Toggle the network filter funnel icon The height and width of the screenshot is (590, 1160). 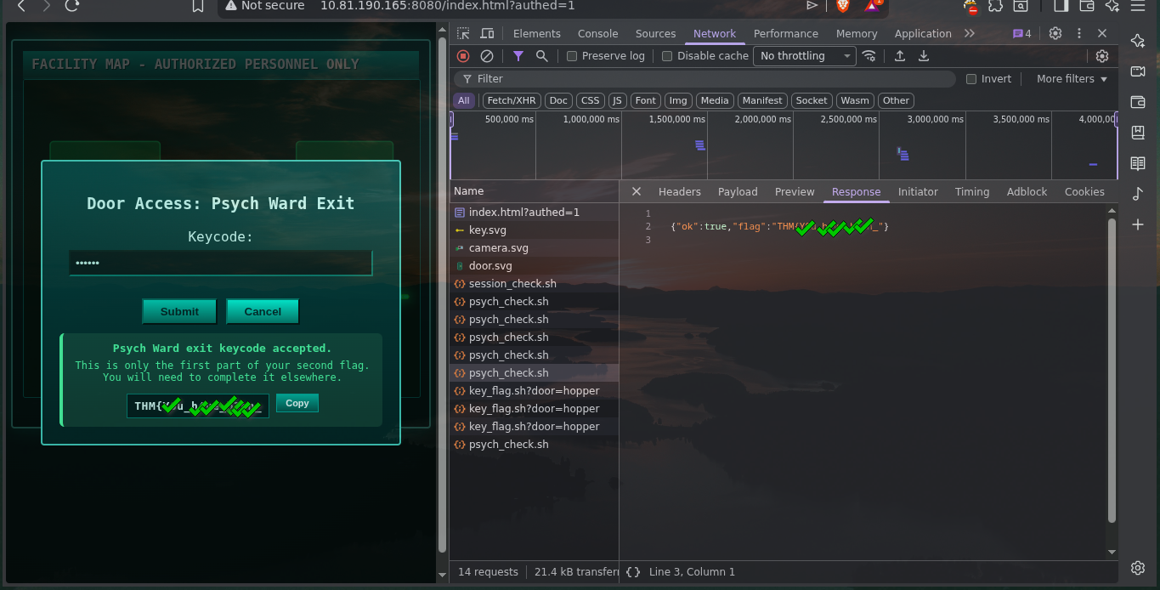coord(518,56)
